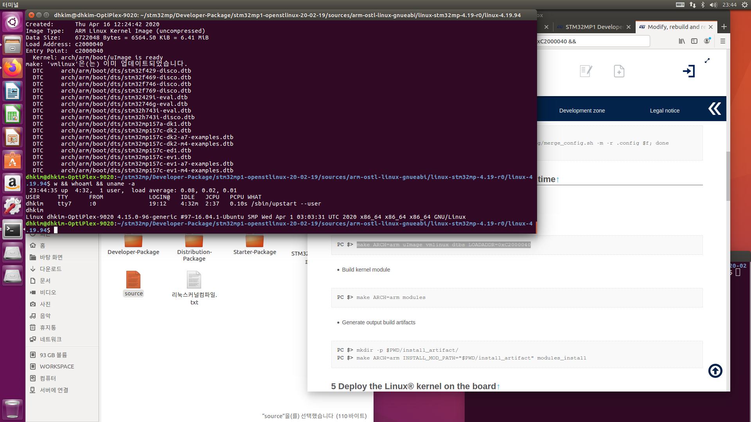The height and width of the screenshot is (422, 751).
Task: Click the fullscreen expand arrows icon on page
Action: 707,61
